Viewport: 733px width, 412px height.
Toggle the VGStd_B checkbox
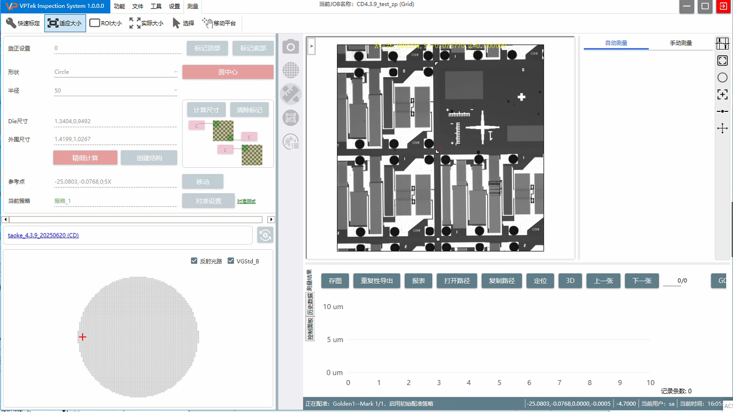coord(231,261)
